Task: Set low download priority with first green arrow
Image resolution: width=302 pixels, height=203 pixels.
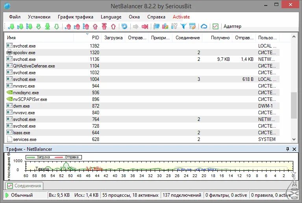Action: pos(11,26)
